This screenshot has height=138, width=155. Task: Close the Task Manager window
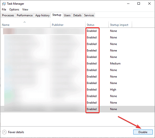pos(149,4)
